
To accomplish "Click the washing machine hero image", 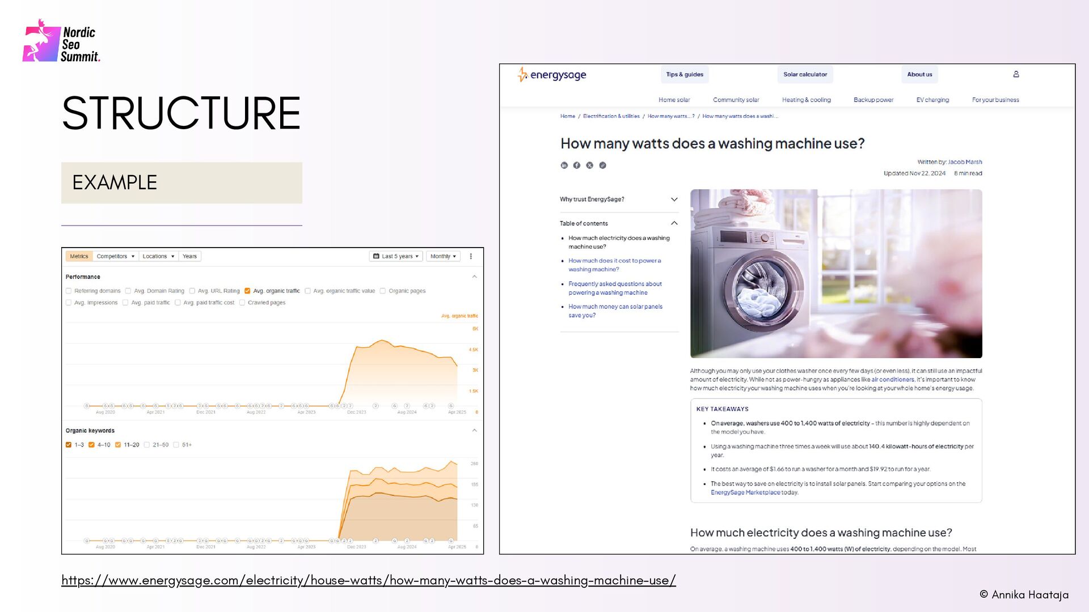I will pyautogui.click(x=835, y=273).
